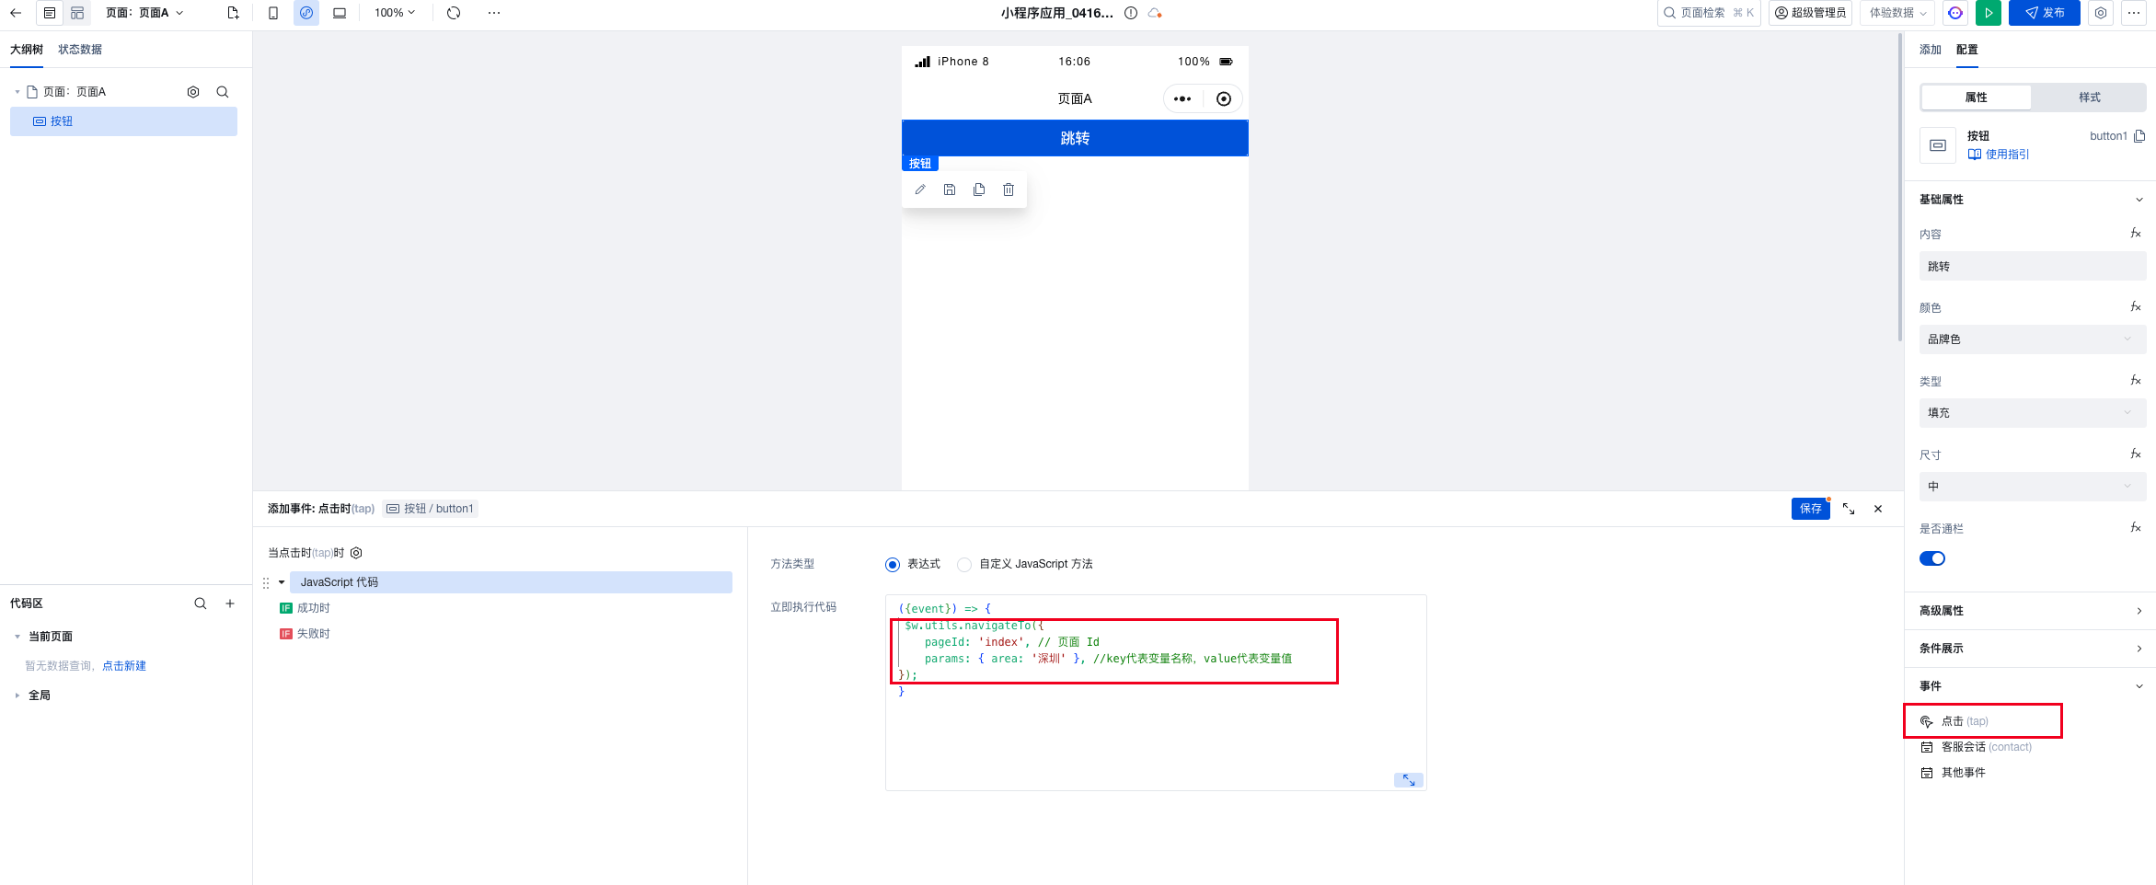The height and width of the screenshot is (885, 2156).
Task: Focus the 页面检索 search box
Action: coord(1709,13)
